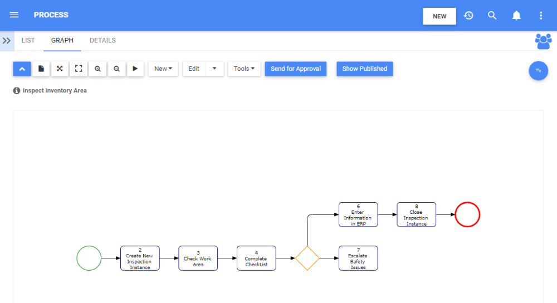557x303 pixels.
Task: Open the notifications bell
Action: click(516, 16)
